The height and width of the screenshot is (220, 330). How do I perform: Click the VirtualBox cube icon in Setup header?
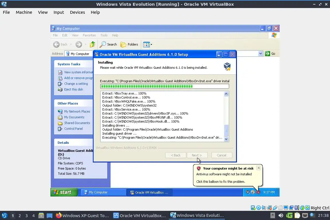click(227, 66)
